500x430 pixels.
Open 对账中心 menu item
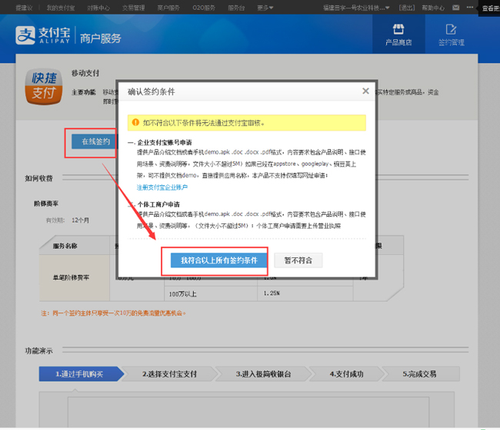(98, 8)
